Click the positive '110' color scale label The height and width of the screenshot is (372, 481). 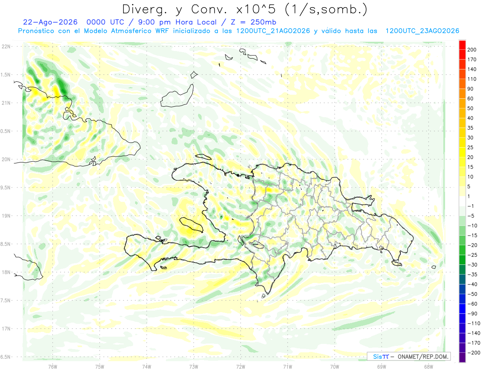(473, 79)
